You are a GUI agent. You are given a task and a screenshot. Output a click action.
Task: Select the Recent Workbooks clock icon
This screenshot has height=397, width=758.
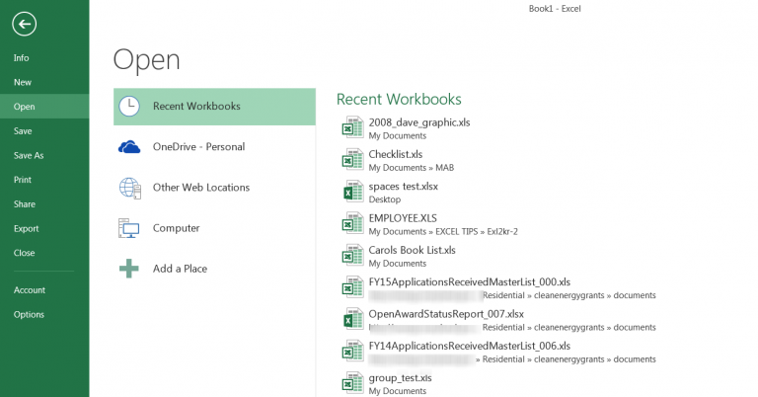click(129, 107)
